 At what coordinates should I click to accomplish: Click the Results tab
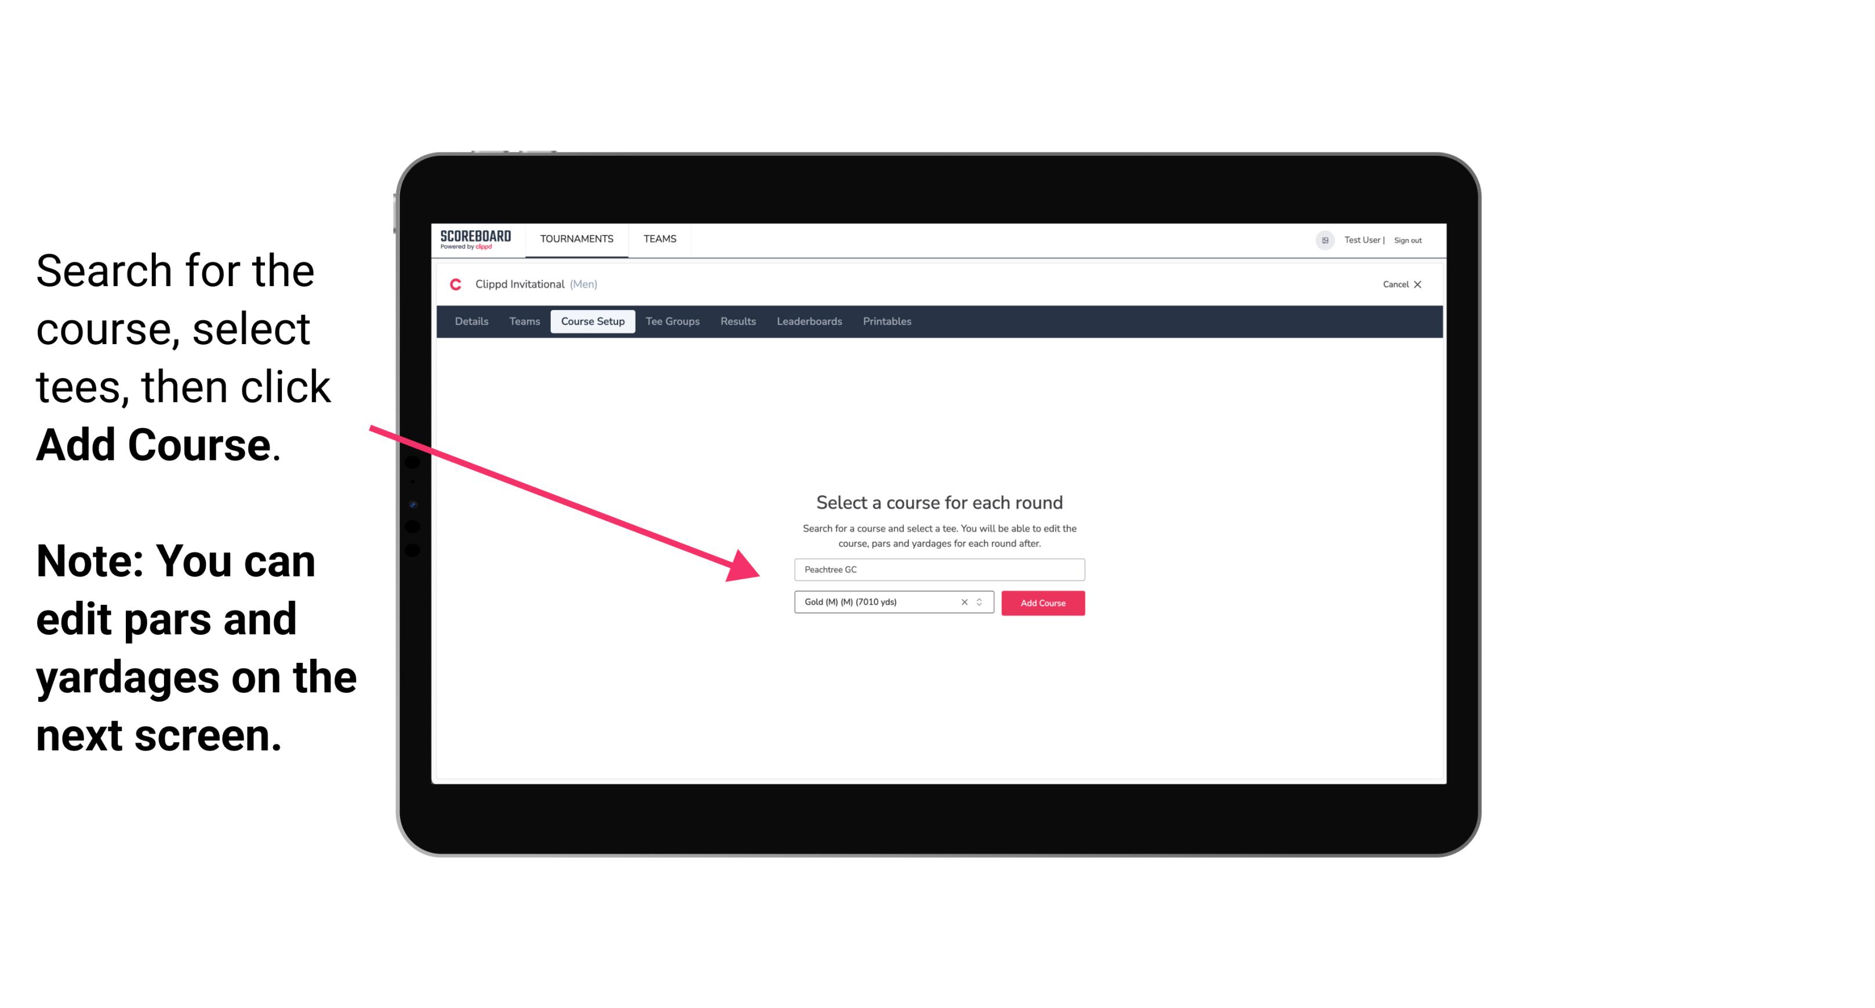(x=739, y=322)
